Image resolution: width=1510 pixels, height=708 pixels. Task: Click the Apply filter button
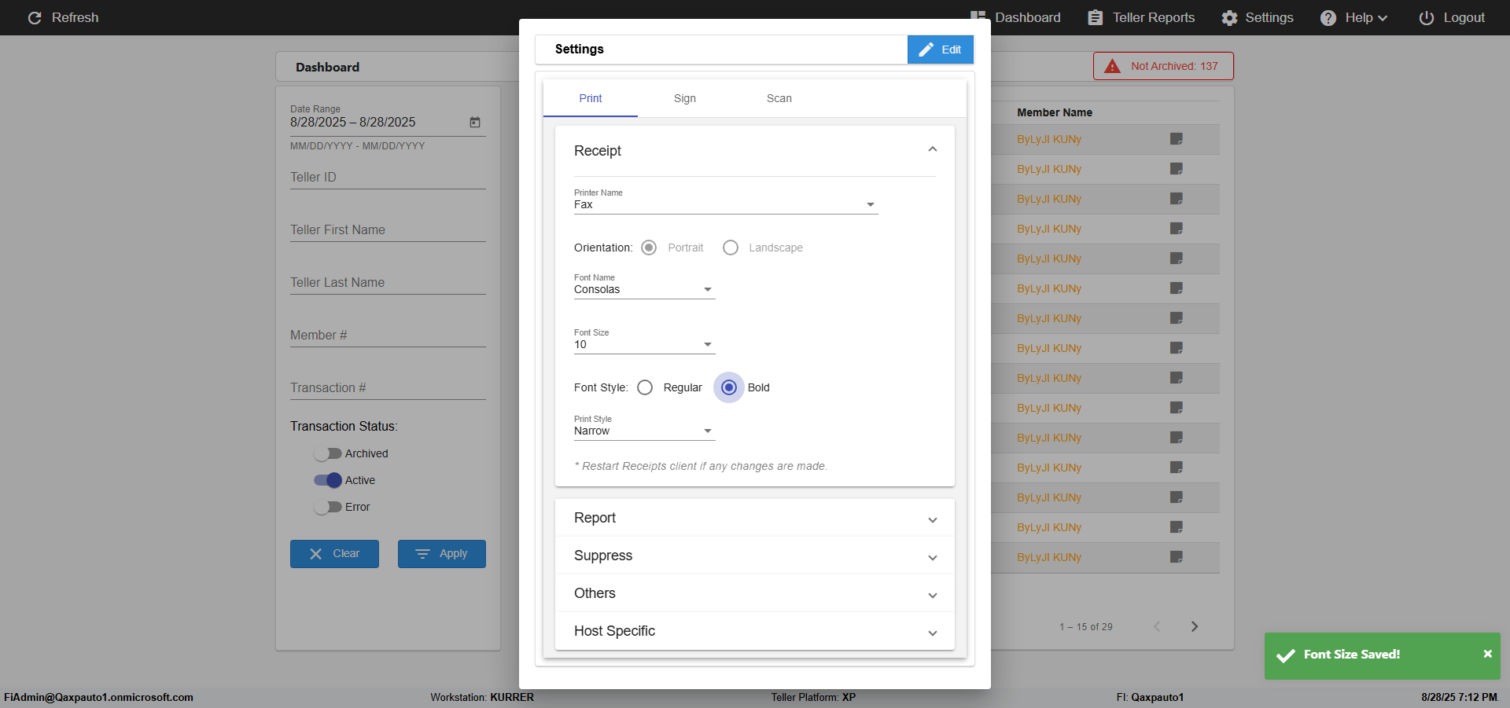click(x=442, y=554)
